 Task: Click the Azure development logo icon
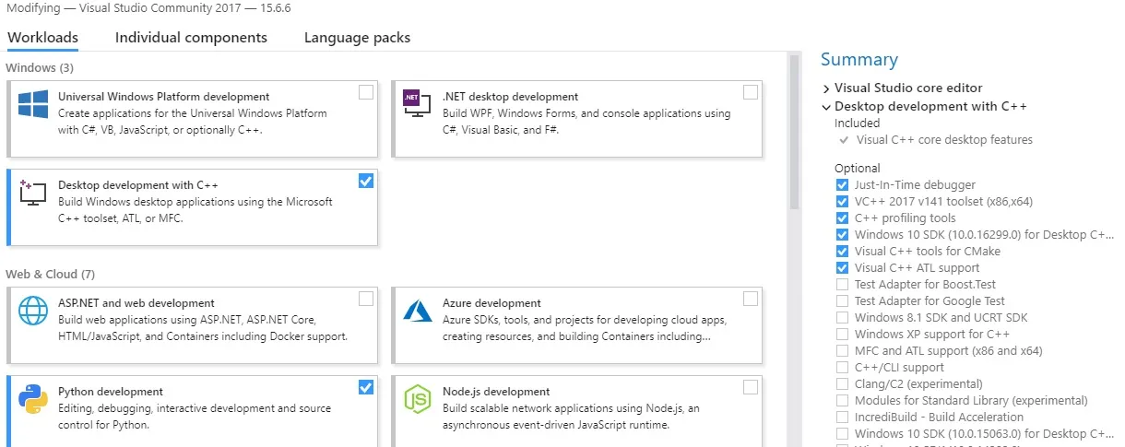click(x=417, y=311)
